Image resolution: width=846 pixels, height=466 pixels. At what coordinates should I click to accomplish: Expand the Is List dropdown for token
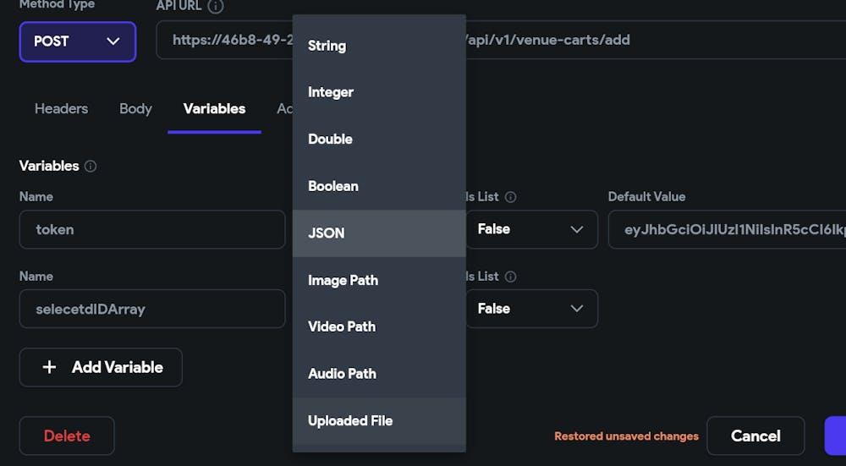[x=531, y=229]
